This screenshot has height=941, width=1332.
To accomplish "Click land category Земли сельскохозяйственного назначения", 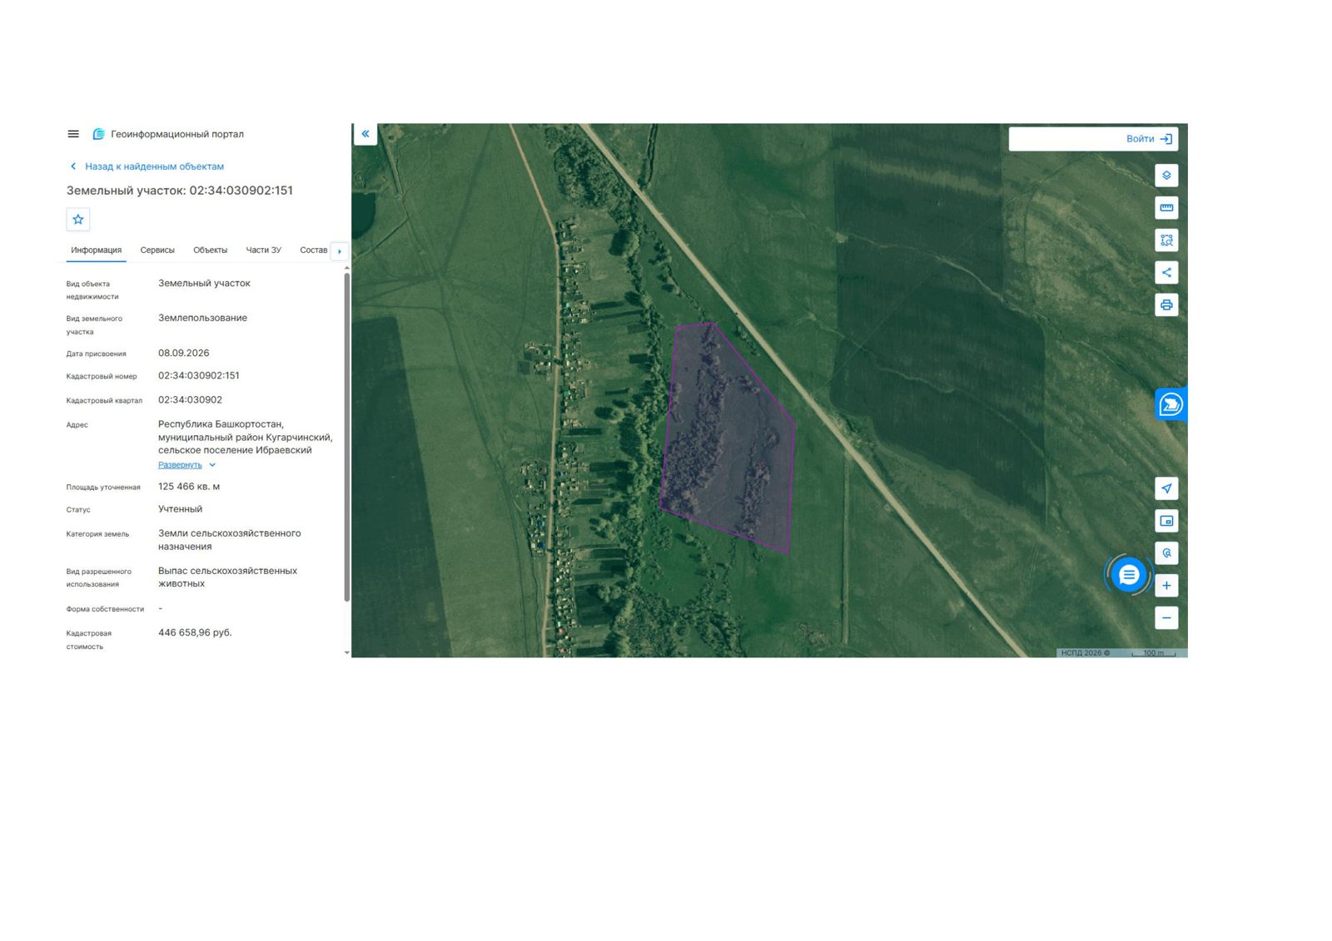I will coord(230,540).
